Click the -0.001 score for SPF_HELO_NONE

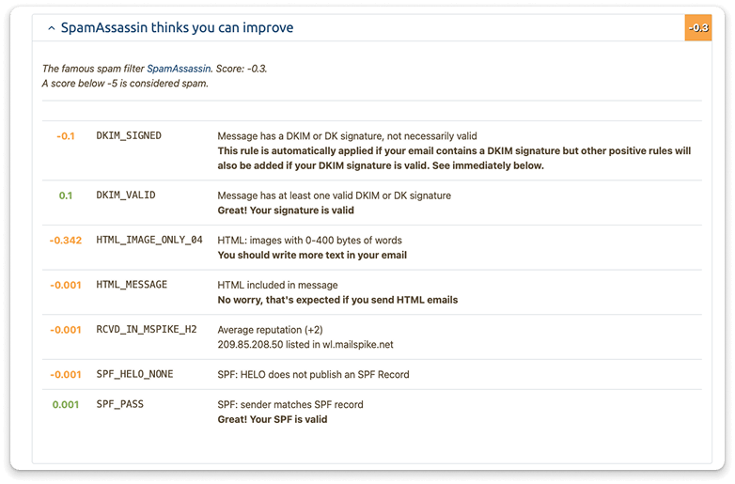coord(66,374)
